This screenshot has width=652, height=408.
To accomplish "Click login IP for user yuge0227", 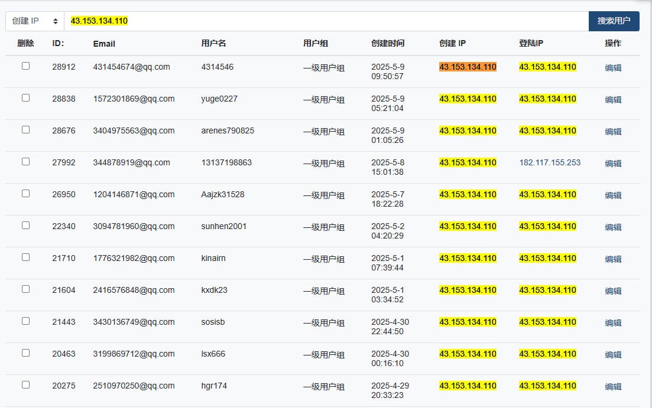I will coord(547,99).
